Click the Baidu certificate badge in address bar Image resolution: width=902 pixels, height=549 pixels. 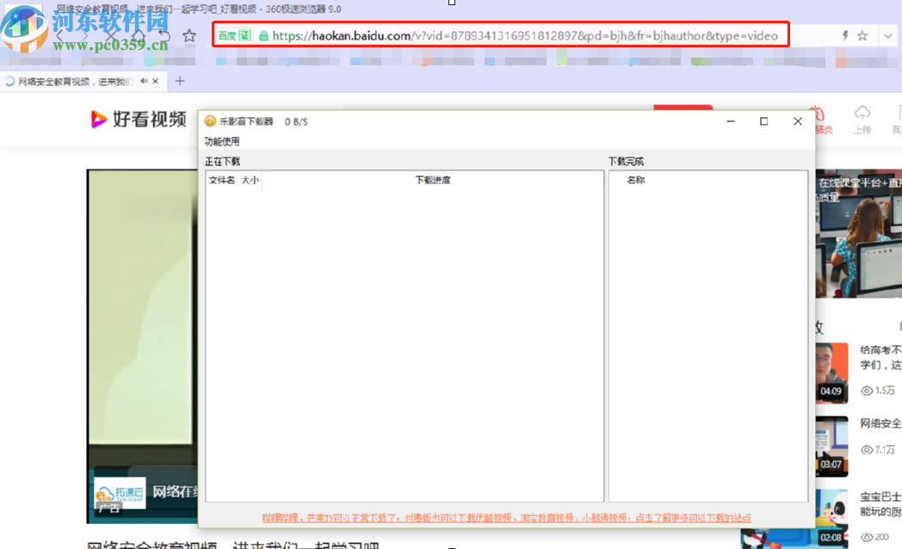234,35
